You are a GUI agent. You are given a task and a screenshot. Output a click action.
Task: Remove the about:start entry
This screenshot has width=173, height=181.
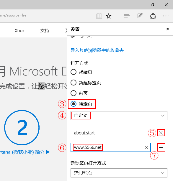click(x=161, y=133)
